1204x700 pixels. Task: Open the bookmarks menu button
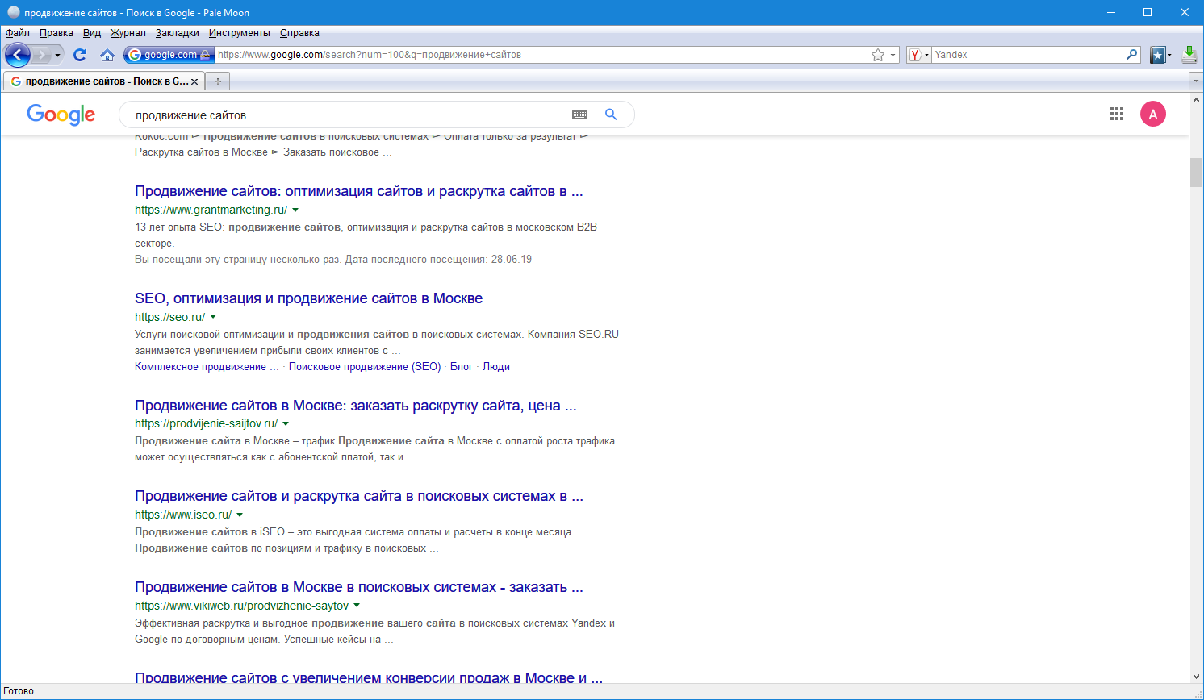coord(1158,55)
